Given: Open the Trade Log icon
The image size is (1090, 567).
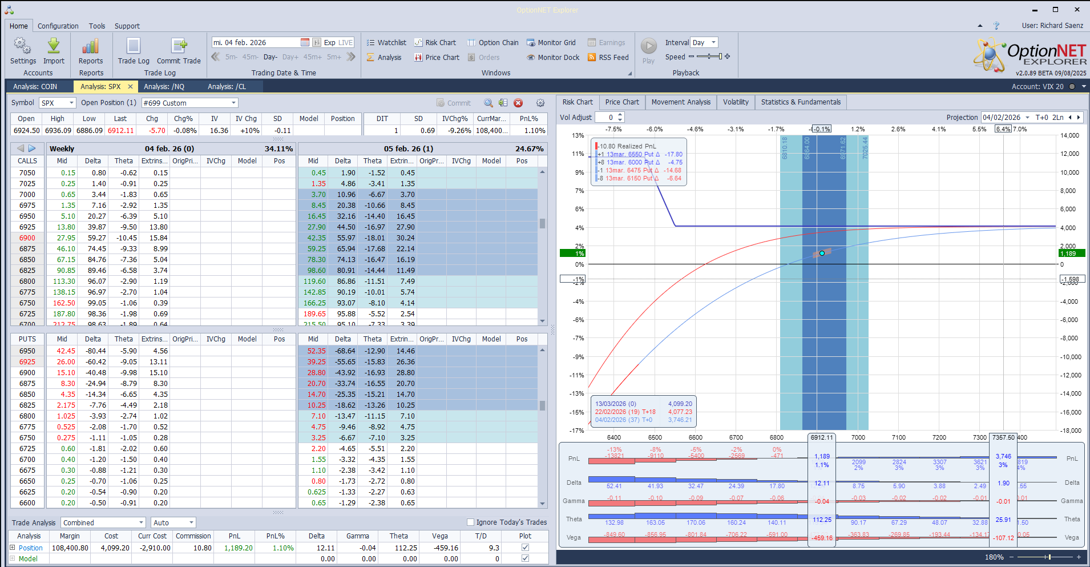Looking at the screenshot, I should point(134,47).
